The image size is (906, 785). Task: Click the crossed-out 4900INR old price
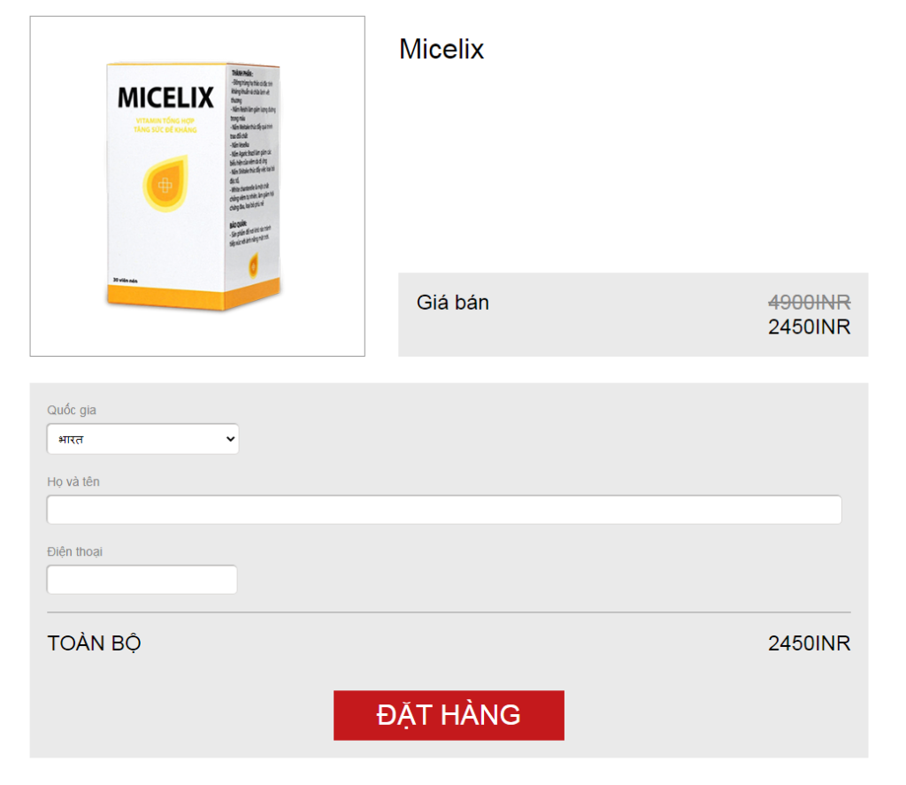[809, 303]
